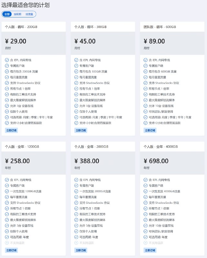The height and width of the screenshot is (258, 207).
Task: Click check icon beside 一次性发放 1200GiB流量
Action: 7,191
